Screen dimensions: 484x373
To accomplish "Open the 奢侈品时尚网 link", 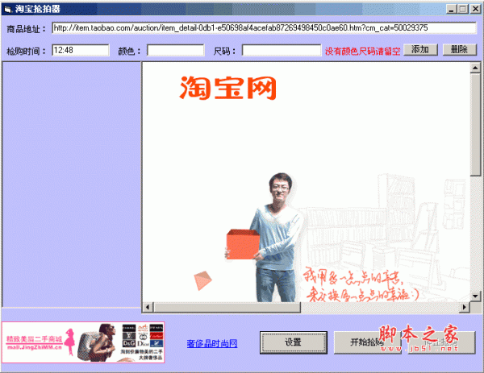I will [x=212, y=343].
